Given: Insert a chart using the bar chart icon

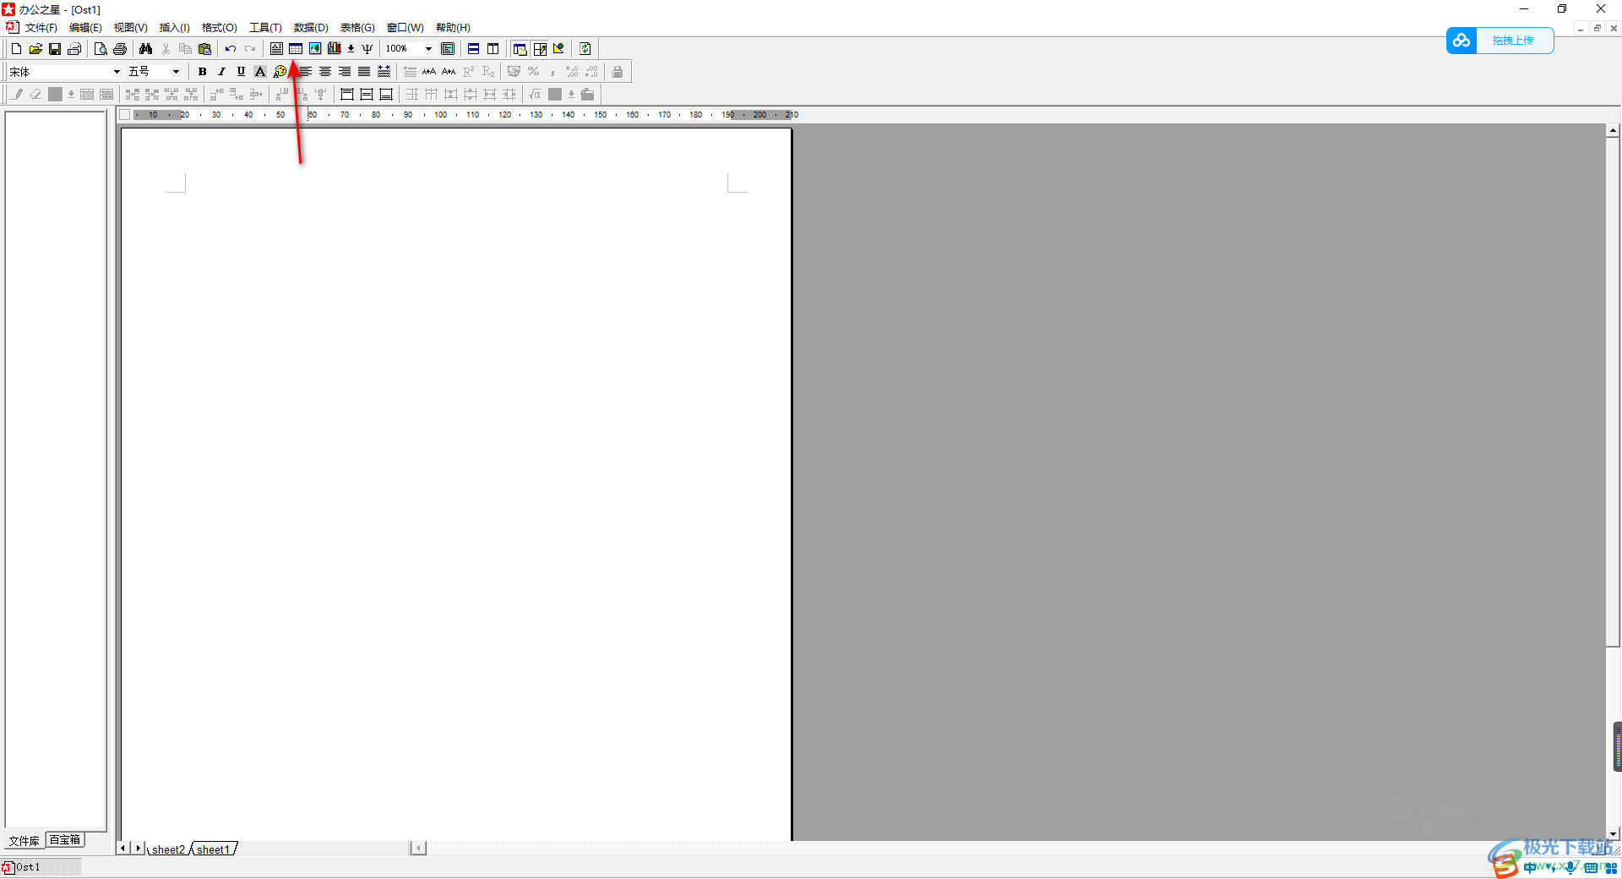Looking at the screenshot, I should click(x=335, y=49).
